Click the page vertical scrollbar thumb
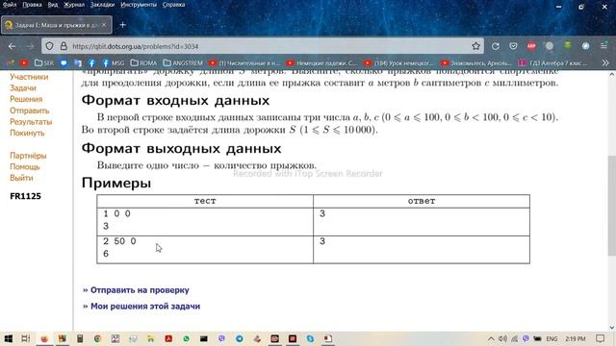The height and width of the screenshot is (346, 616). point(612,206)
